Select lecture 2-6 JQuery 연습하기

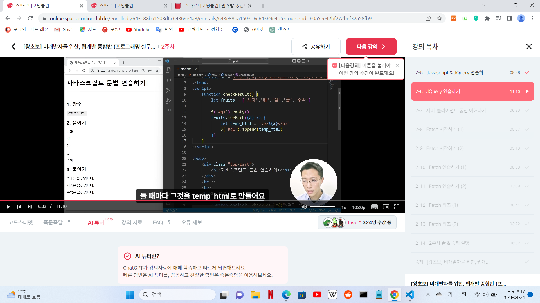pos(472,91)
